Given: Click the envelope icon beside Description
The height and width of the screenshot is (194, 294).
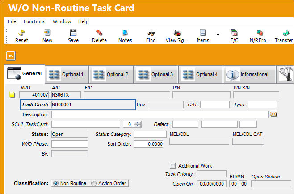Looking at the screenshot, I should click(x=273, y=114).
